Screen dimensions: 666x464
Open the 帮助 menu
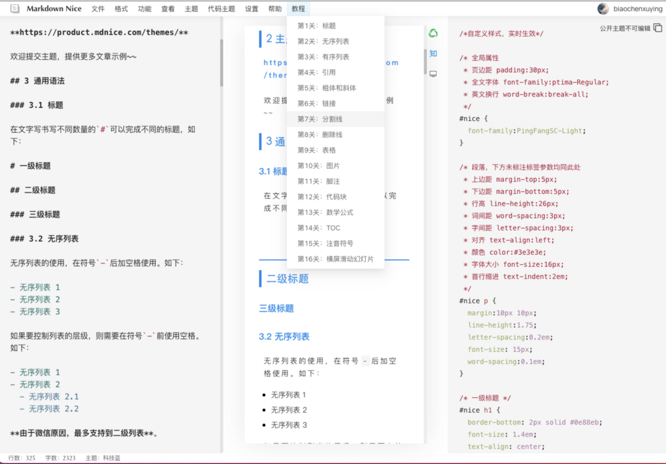click(275, 9)
